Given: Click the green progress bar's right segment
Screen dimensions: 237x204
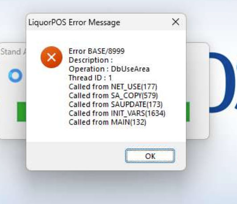Looking at the screenshot, I should tap(188, 112).
